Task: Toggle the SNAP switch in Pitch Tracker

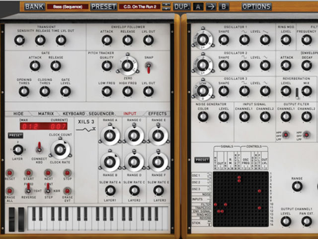Action: click(149, 68)
